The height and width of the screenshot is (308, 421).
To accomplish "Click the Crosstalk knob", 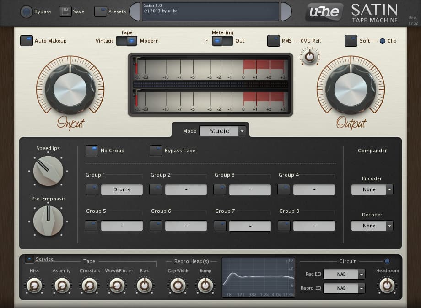I will [x=89, y=285].
